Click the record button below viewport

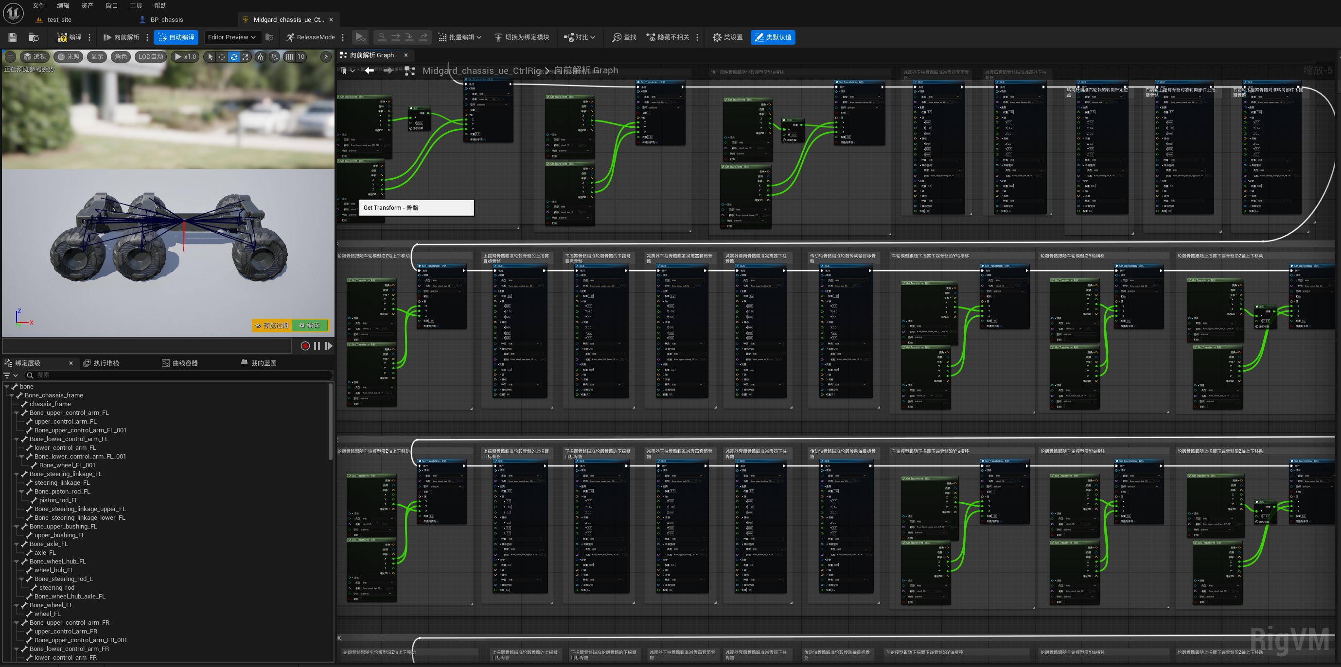305,346
